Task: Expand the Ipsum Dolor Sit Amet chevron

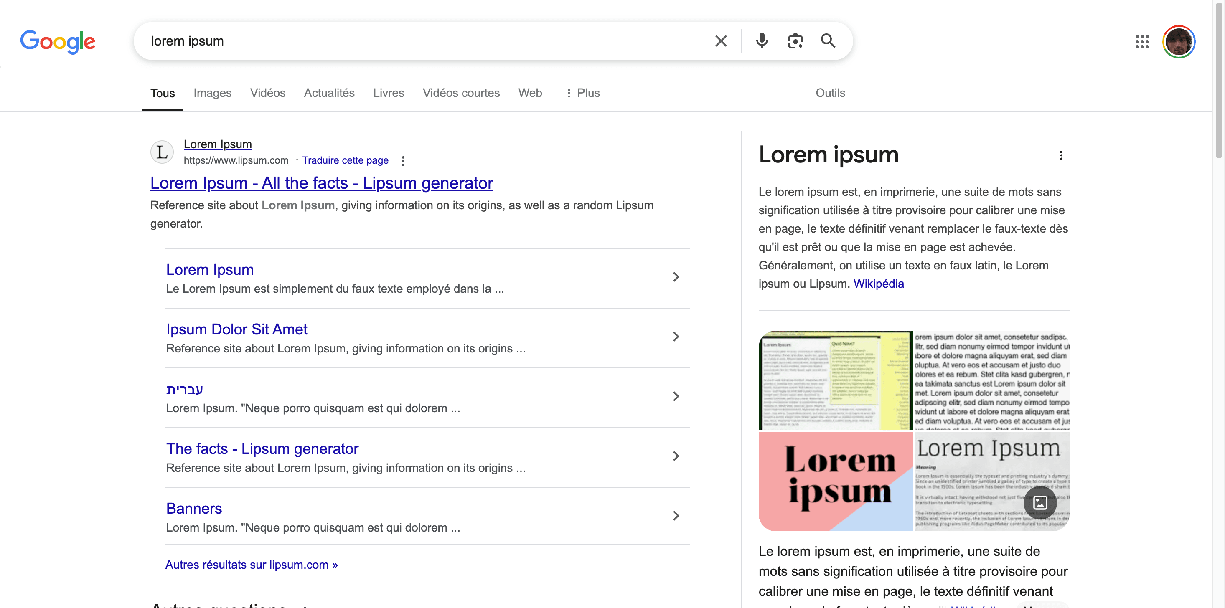Action: [x=676, y=337]
